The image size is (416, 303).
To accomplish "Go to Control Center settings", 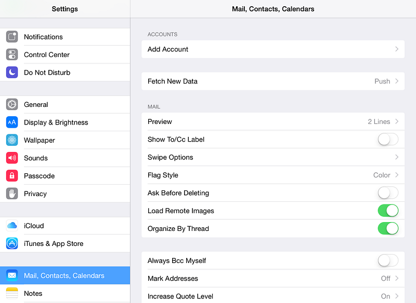I will click(x=65, y=54).
